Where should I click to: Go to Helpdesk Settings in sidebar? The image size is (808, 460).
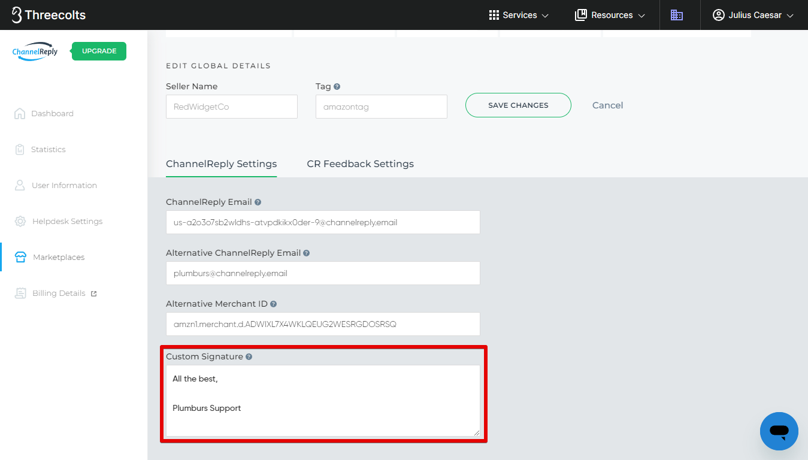tap(66, 222)
